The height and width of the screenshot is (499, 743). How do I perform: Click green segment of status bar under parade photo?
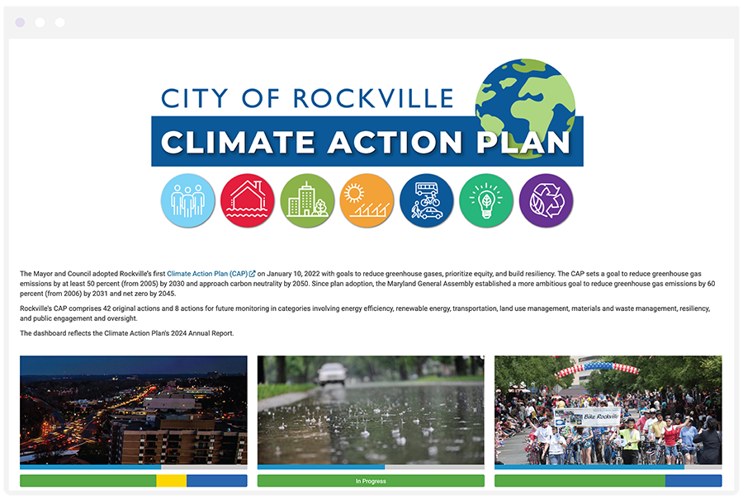tap(580, 481)
